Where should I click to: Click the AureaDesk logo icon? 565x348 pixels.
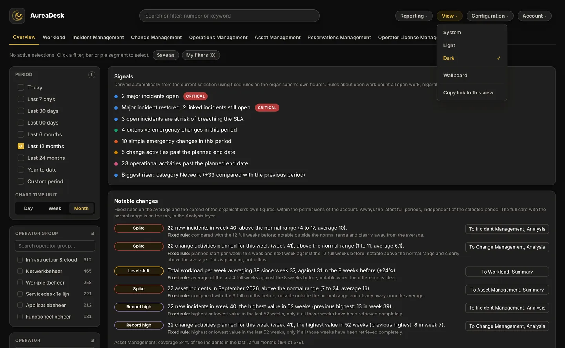(x=17, y=16)
